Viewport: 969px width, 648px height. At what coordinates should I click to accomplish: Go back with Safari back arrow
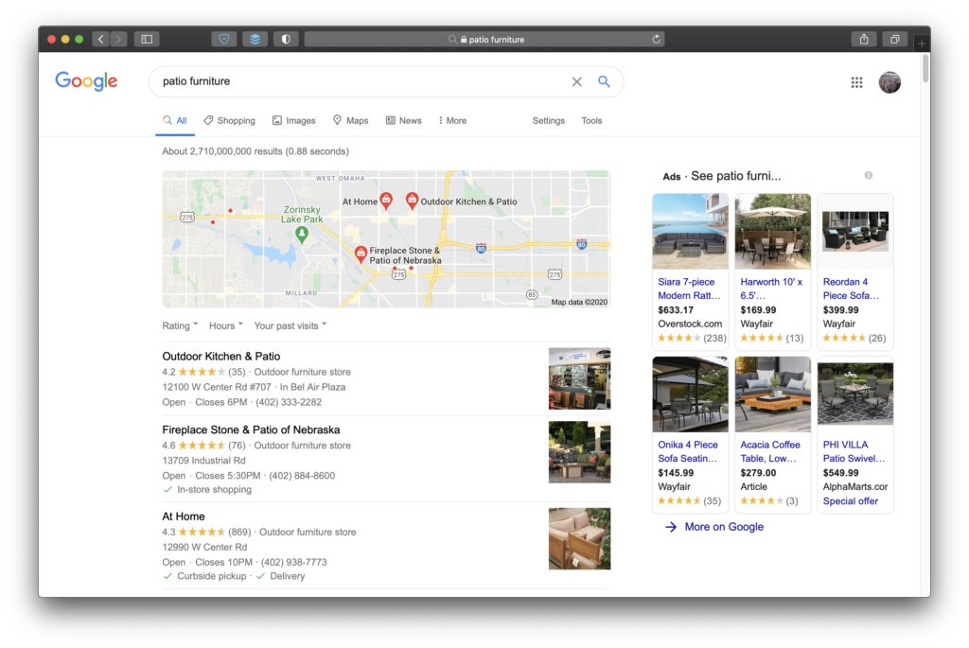100,39
